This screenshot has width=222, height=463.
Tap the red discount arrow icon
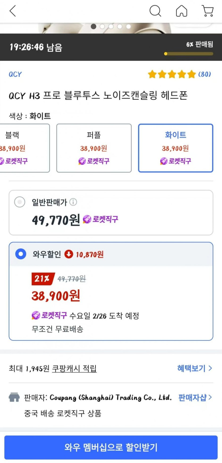coord(69,254)
